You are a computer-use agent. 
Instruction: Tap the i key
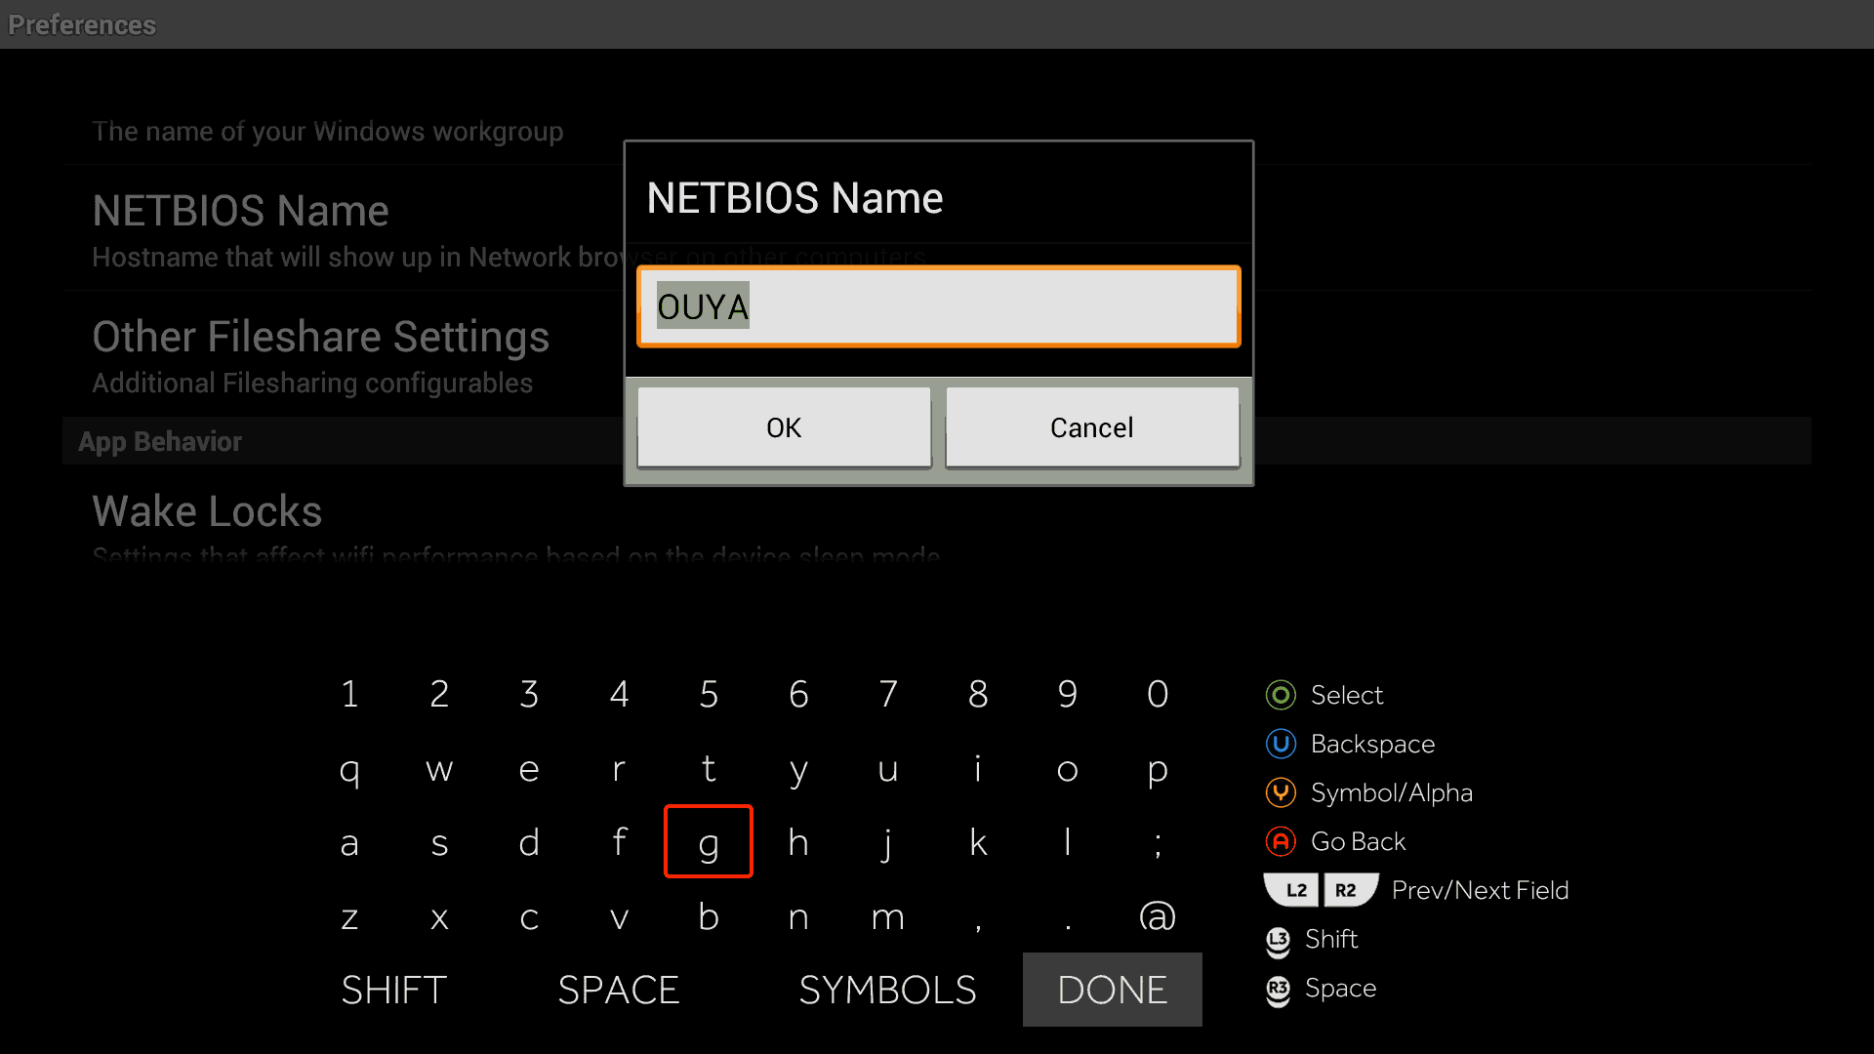coord(978,769)
